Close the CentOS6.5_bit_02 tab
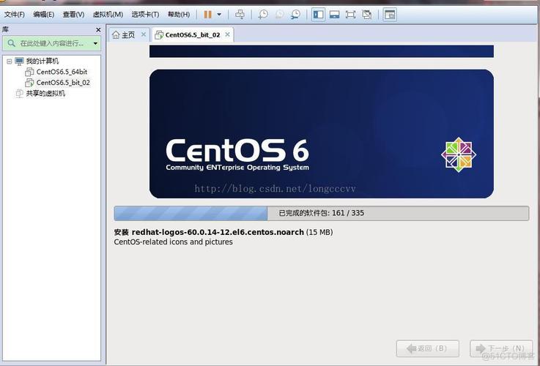Image resolution: width=540 pixels, height=366 pixels. click(x=227, y=34)
